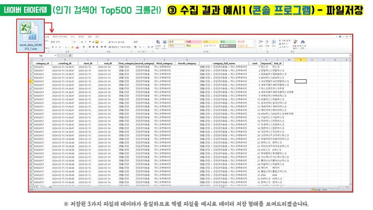Click the Select All corner button

pyautogui.click(x=31, y=60)
